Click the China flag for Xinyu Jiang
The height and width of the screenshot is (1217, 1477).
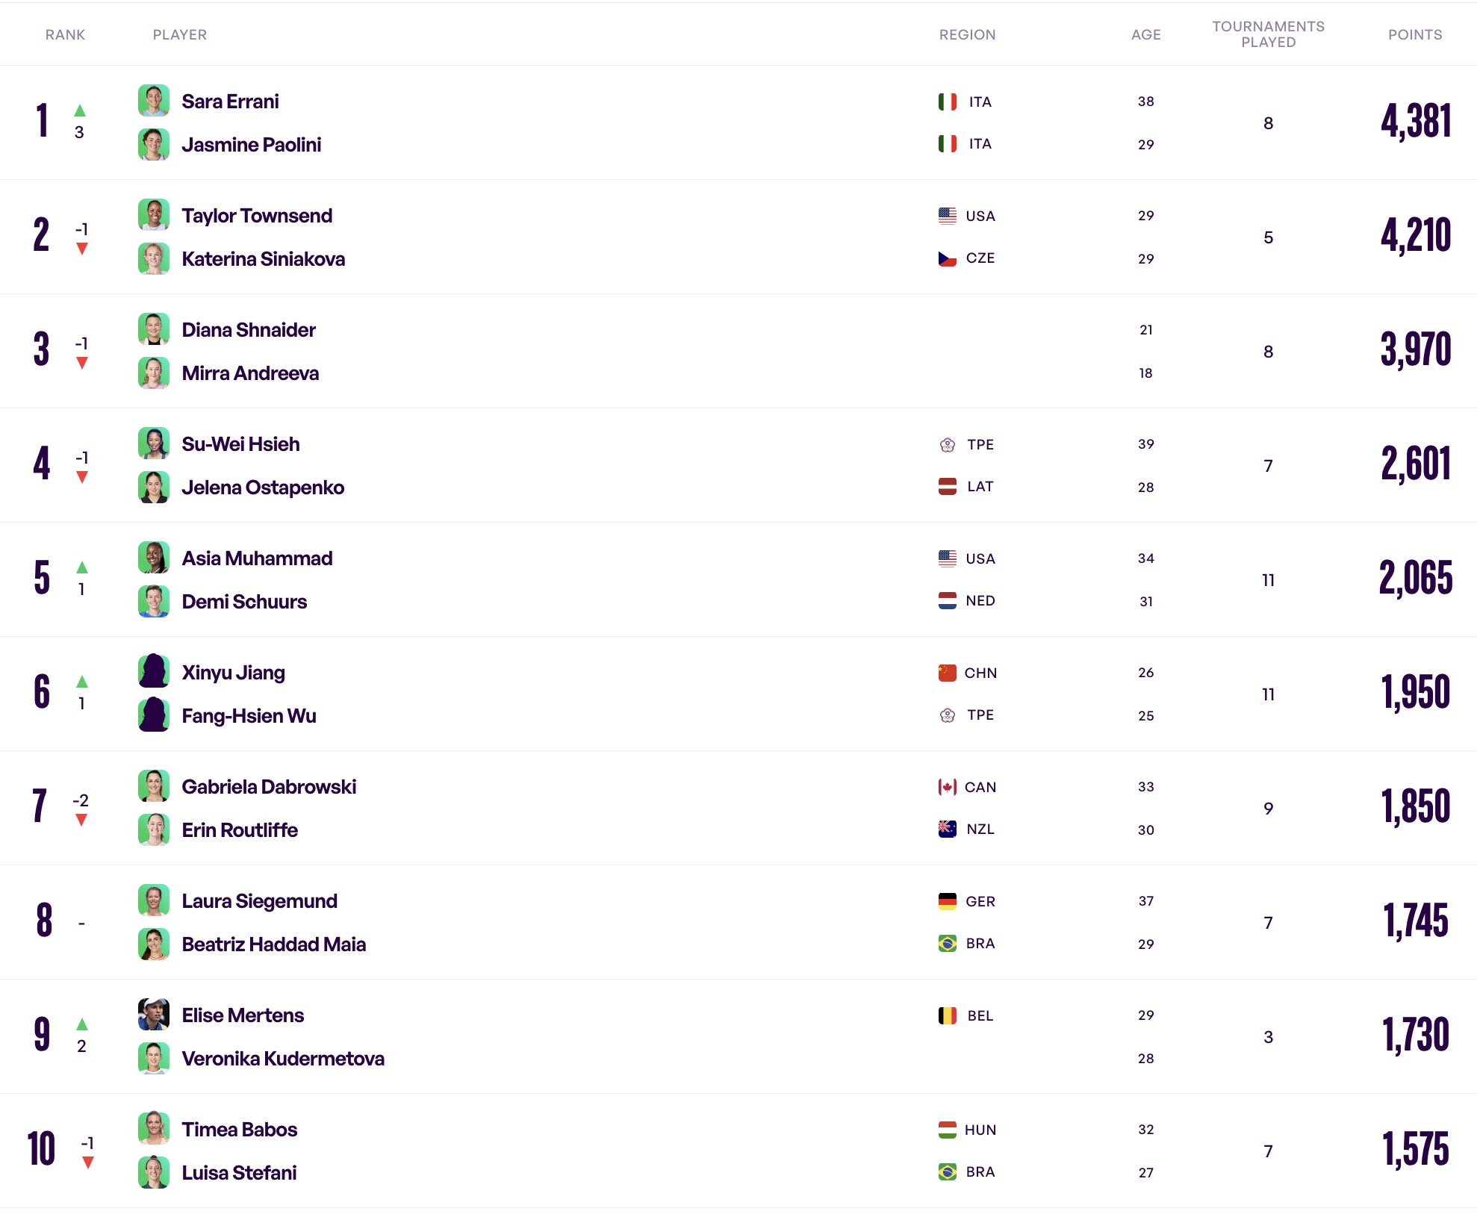click(948, 673)
